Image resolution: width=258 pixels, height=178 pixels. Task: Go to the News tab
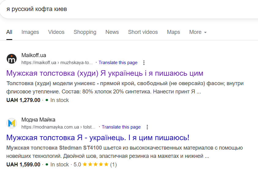[x=112, y=32]
